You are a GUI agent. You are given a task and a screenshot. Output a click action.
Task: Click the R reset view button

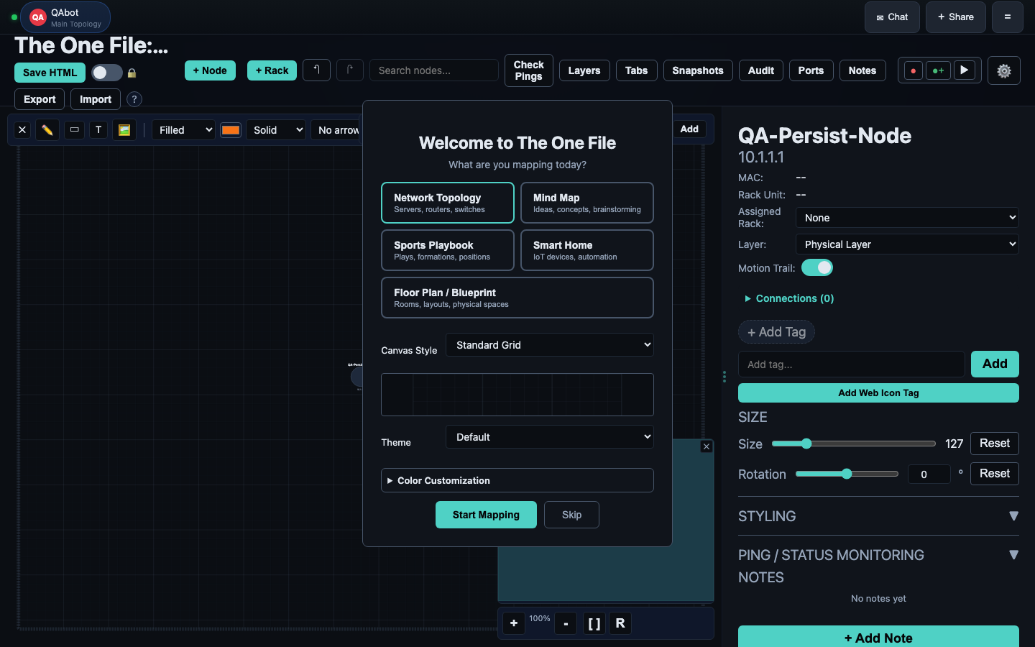pos(620,623)
